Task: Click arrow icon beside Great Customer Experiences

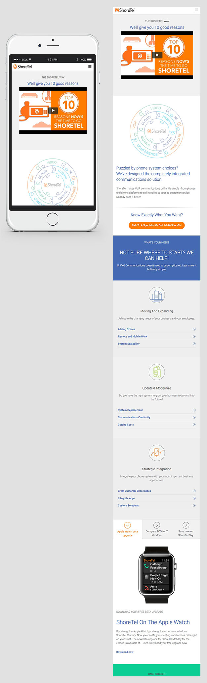Action: (x=194, y=491)
